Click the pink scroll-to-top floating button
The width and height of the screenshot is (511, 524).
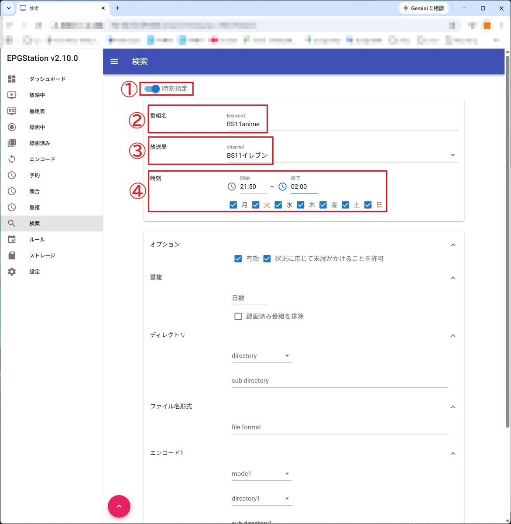coord(119,507)
